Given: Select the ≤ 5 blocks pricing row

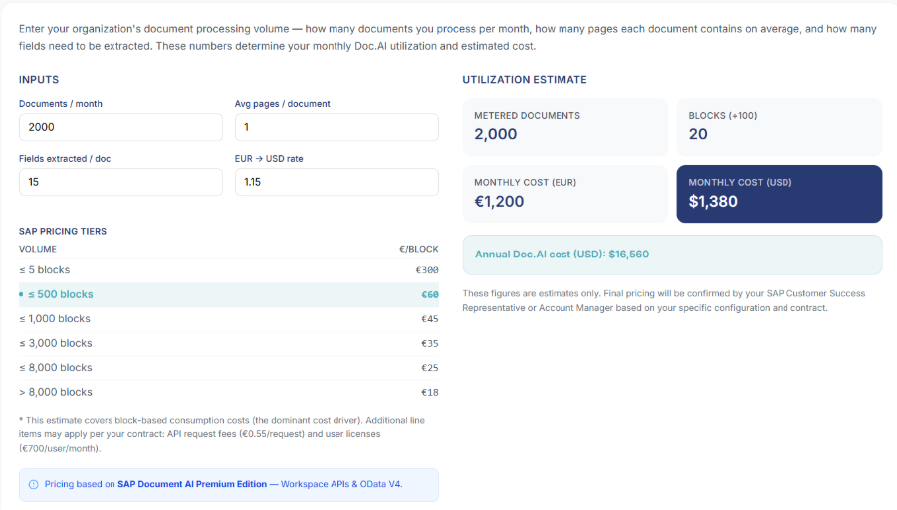Looking at the screenshot, I should 229,270.
